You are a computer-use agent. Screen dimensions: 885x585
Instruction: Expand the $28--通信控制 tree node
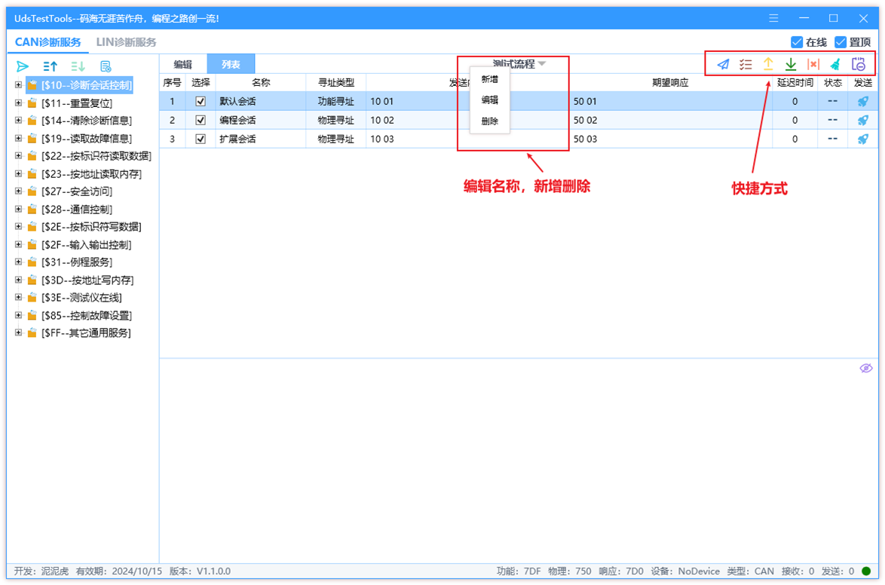(x=18, y=209)
